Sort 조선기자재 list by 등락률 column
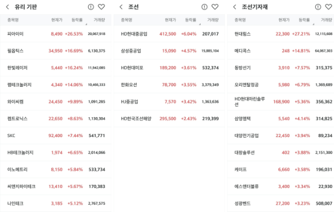The height and width of the screenshot is (212, 334). (x=304, y=20)
